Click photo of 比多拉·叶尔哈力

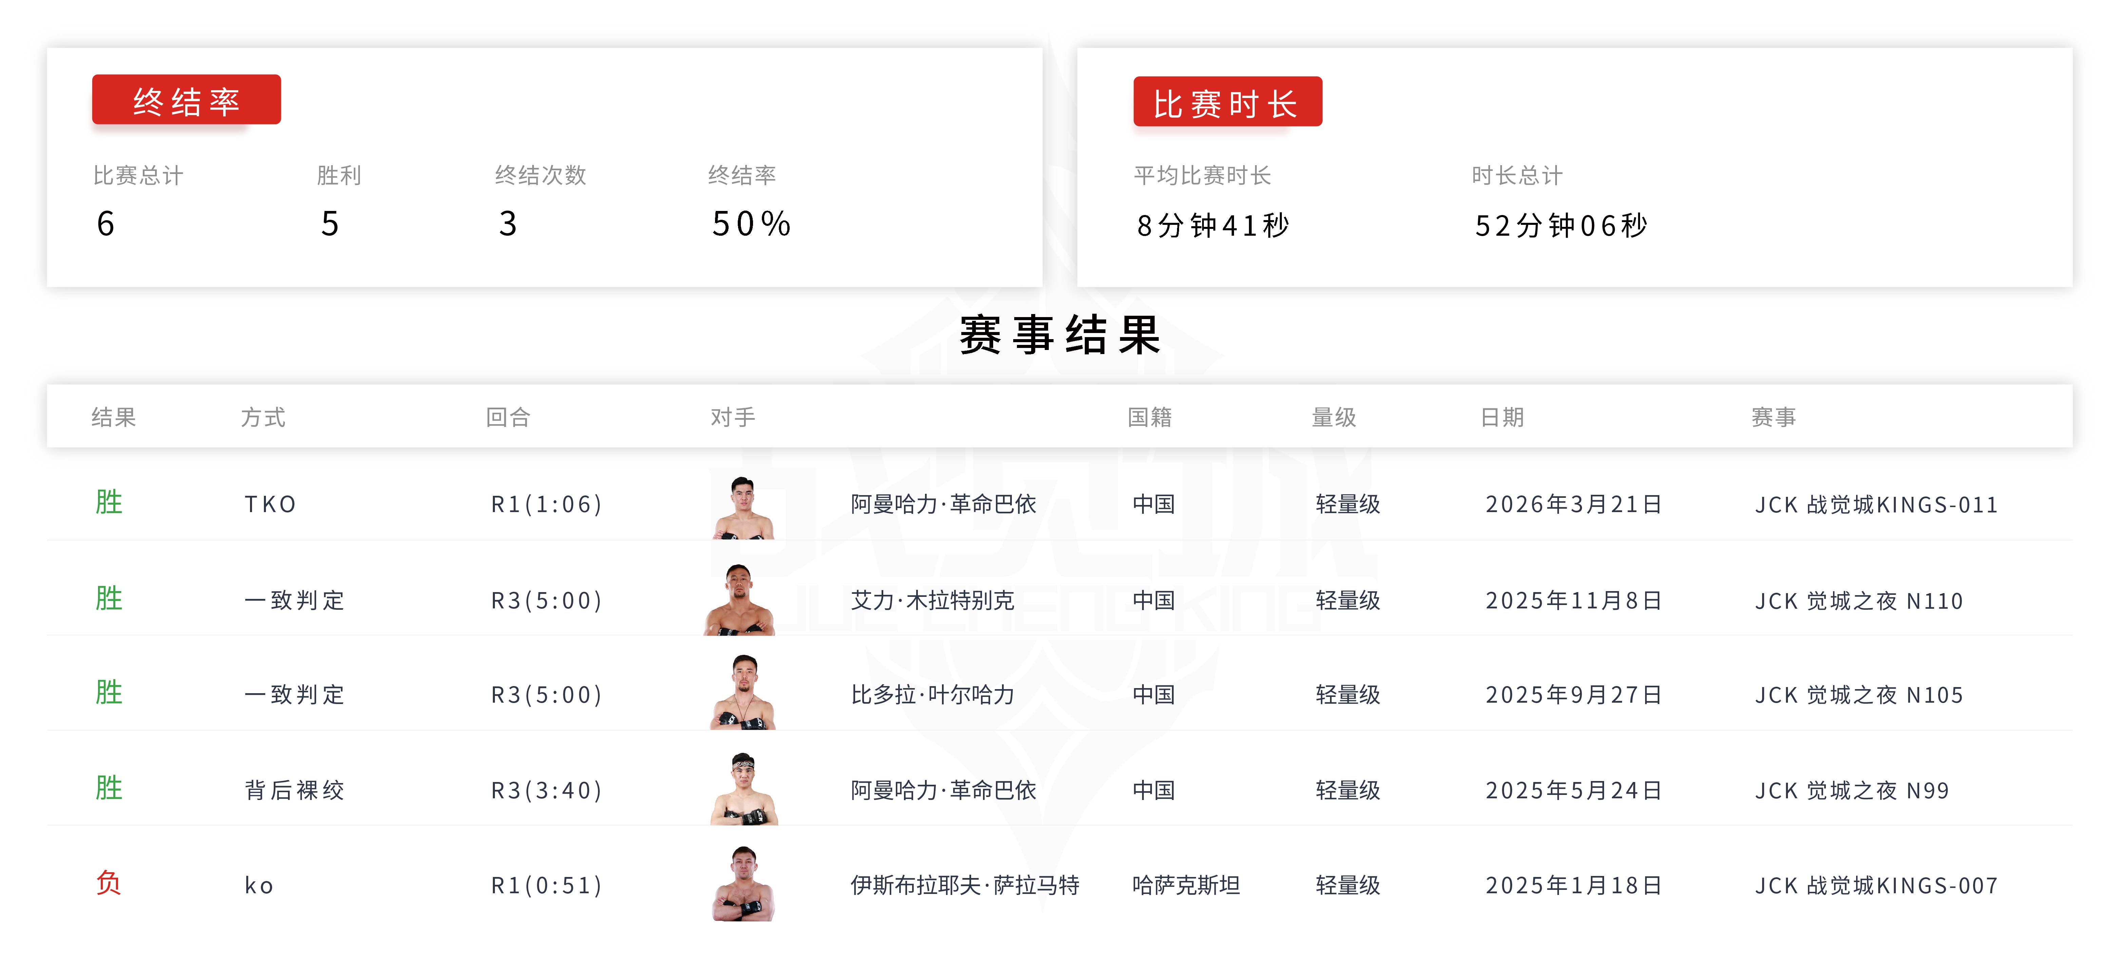click(x=742, y=693)
